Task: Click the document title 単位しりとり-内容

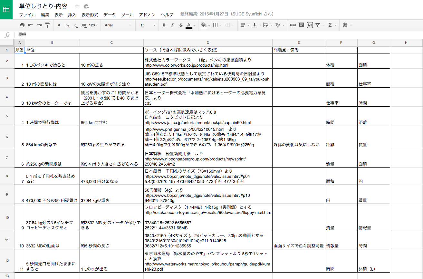Action: (x=43, y=6)
